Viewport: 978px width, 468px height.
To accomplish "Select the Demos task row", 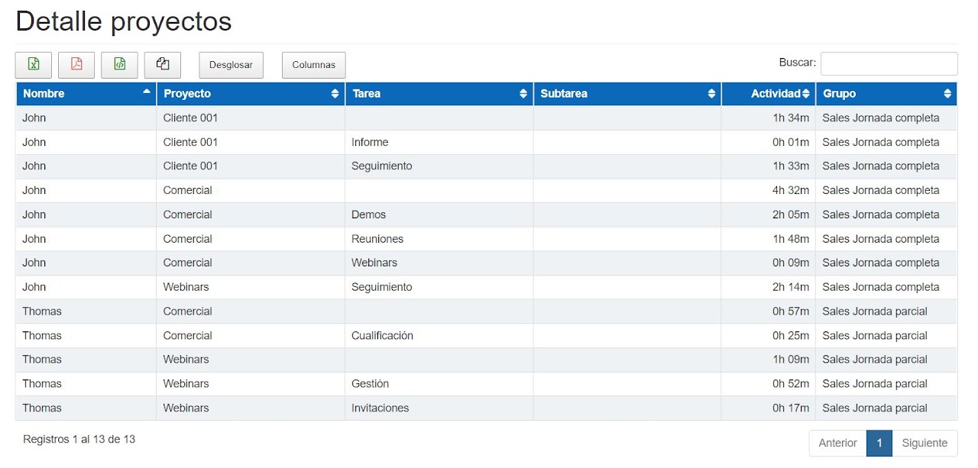I will (368, 215).
